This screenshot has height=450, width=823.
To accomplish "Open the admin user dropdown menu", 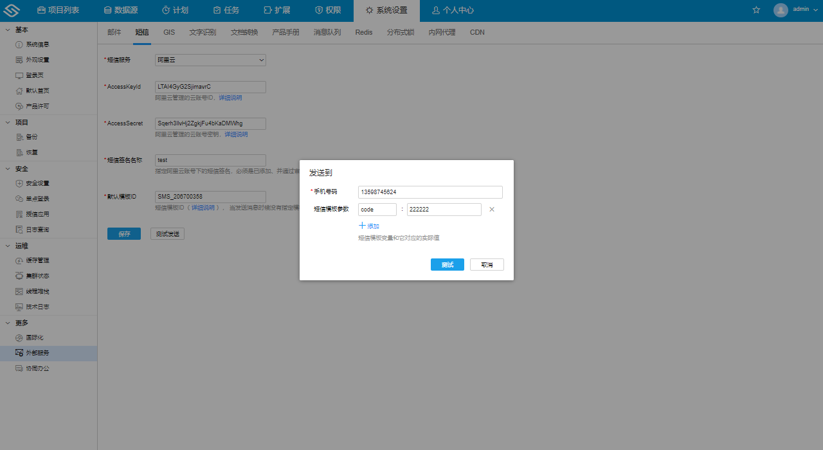I will click(x=793, y=10).
